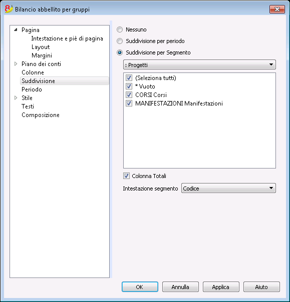Viewport: 290px width, 302px height.
Task: Uncheck the CORSI Corsi checkbox
Action: [129, 95]
